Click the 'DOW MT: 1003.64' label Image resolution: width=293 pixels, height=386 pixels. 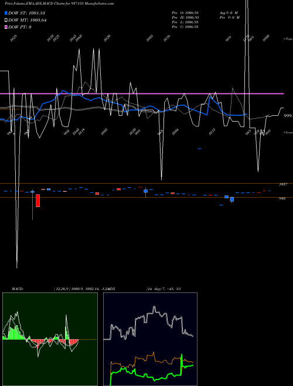click(x=28, y=20)
